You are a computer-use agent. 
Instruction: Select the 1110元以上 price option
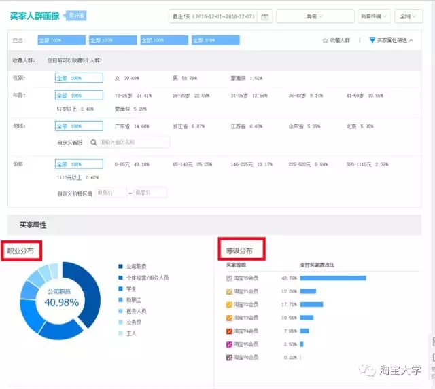click(x=77, y=178)
